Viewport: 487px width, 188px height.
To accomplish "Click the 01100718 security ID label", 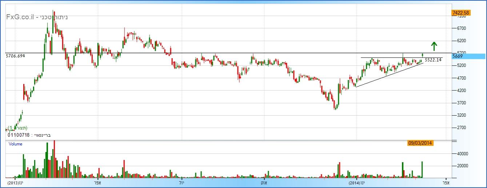I will (18, 135).
